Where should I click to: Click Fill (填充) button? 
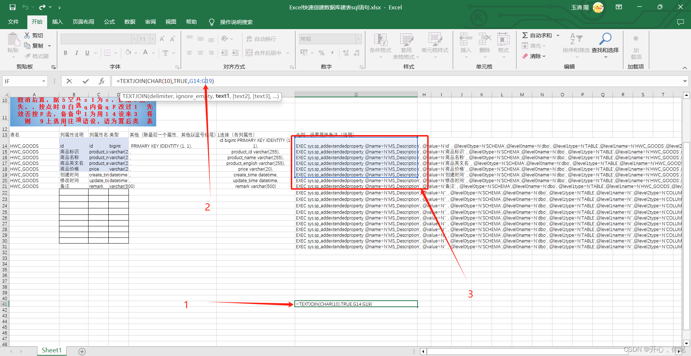[534, 46]
